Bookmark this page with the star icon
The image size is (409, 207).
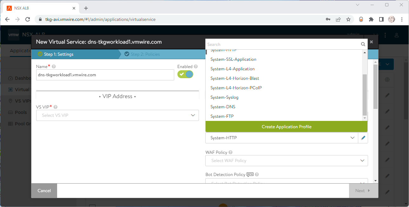click(x=348, y=19)
